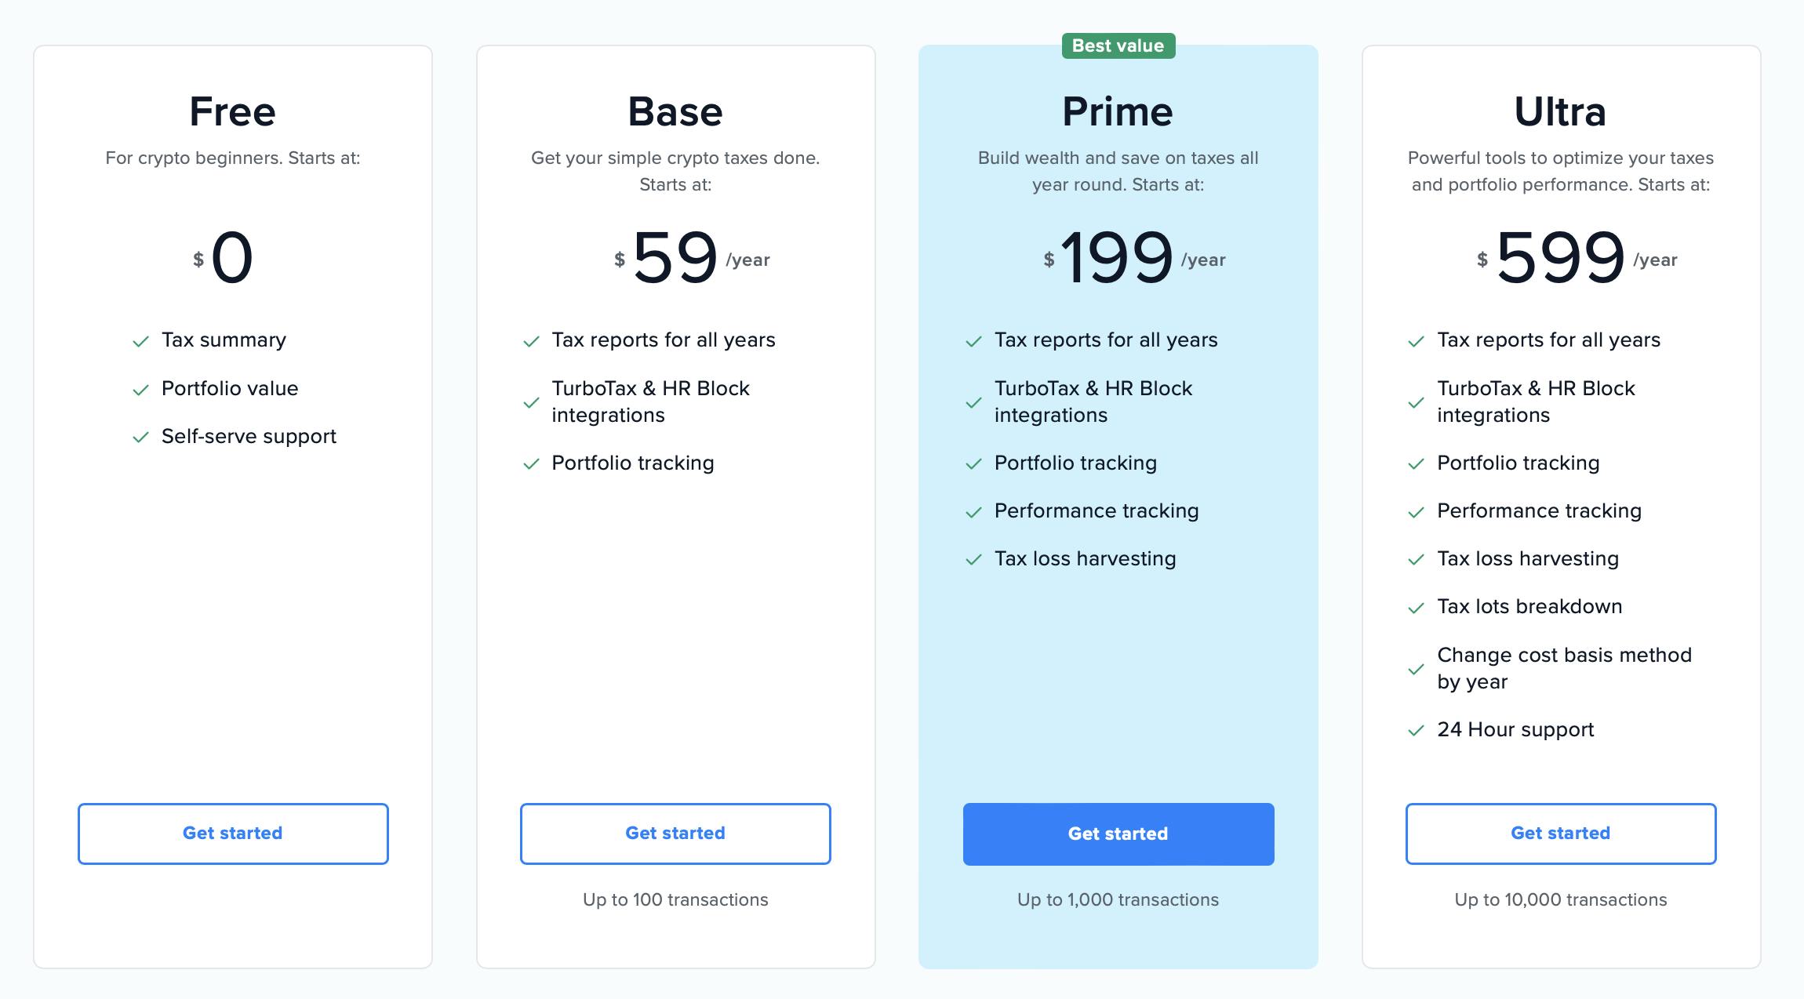Click checkmark by Change cost basis method
Screen dimensions: 1804x999
pyautogui.click(x=1416, y=669)
